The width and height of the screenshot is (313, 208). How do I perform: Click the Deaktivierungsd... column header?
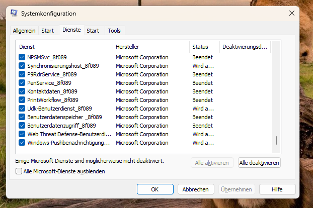(245, 47)
